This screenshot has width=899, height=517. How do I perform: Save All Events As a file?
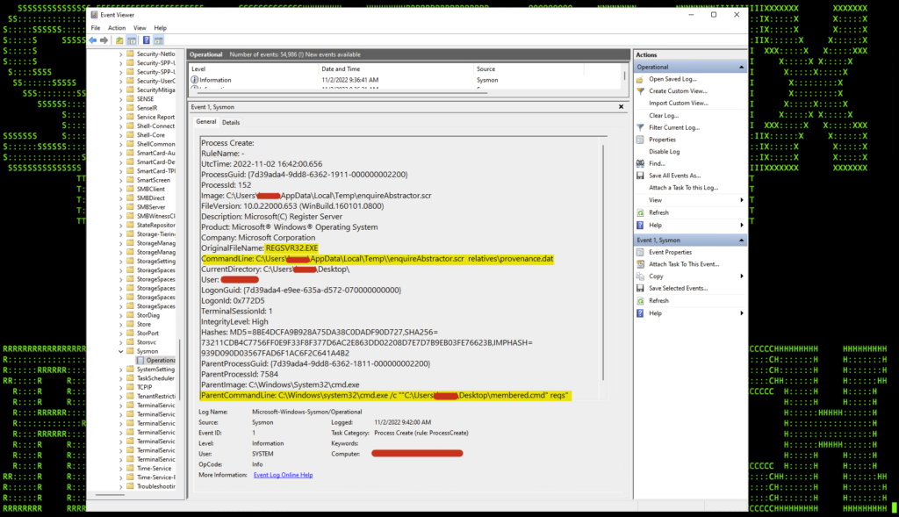pos(674,177)
